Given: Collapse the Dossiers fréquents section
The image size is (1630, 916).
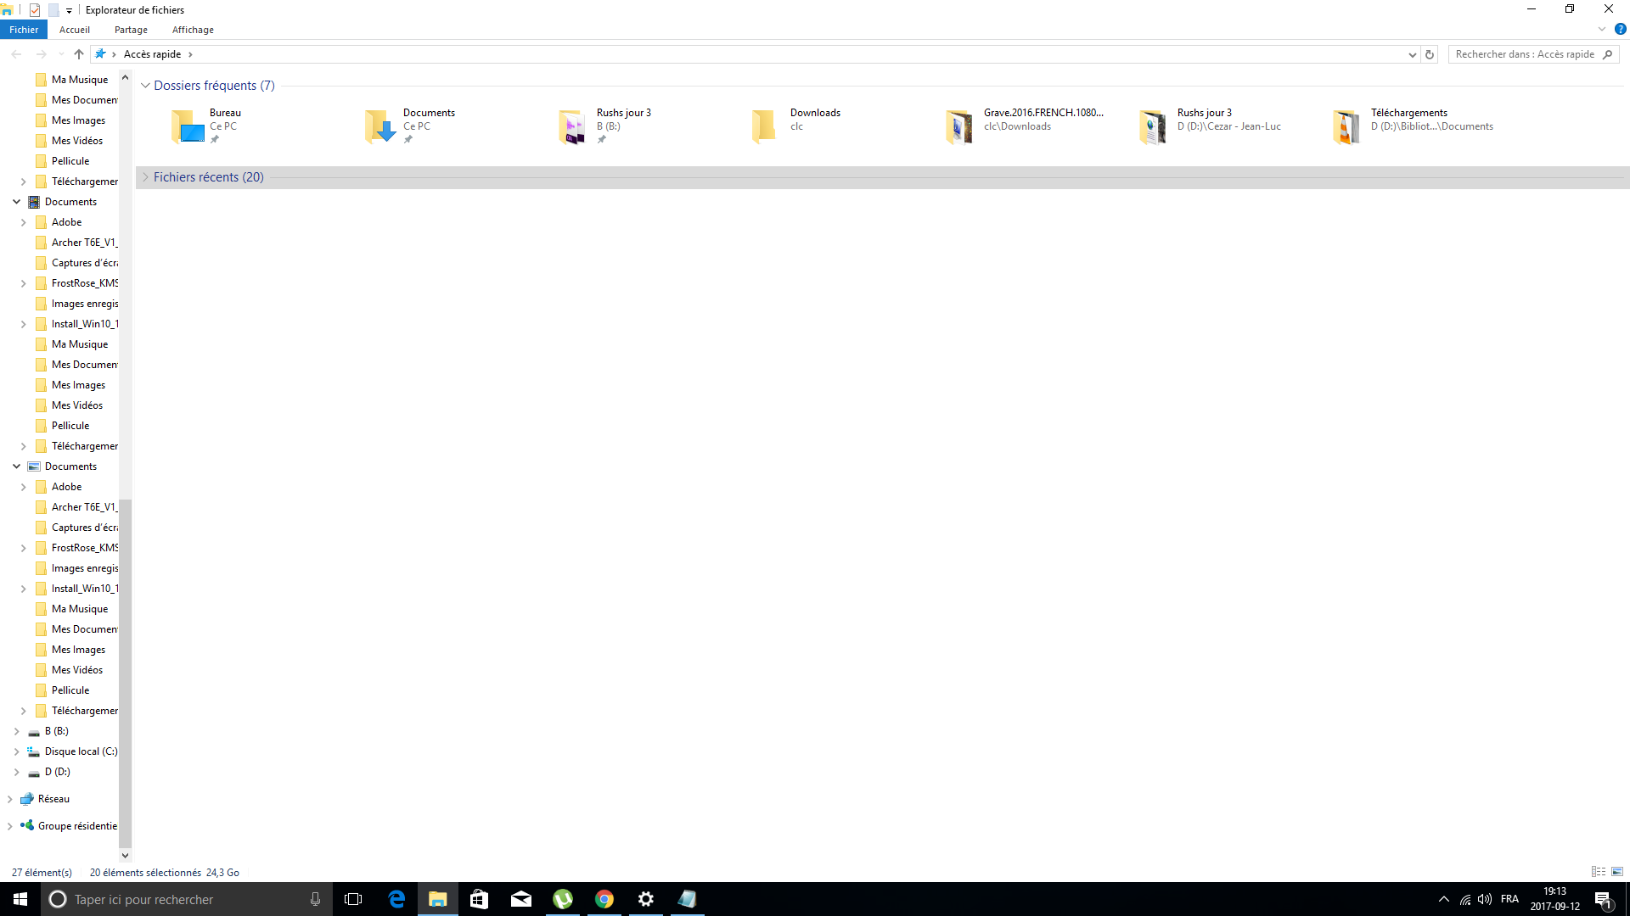Looking at the screenshot, I should tap(145, 86).
